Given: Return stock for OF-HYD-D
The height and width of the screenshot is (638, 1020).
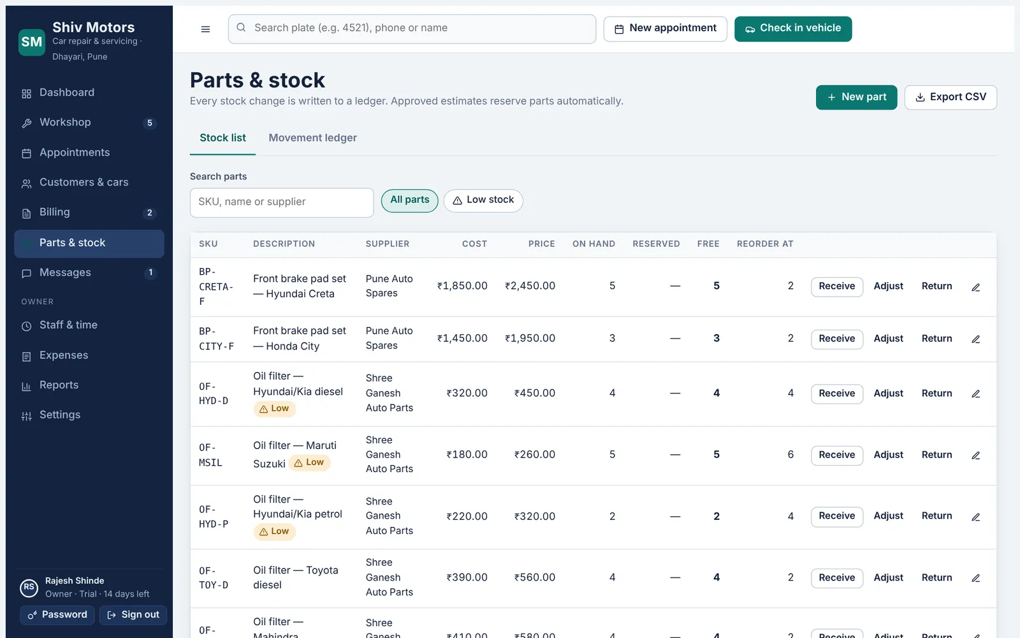Looking at the screenshot, I should coord(937,394).
